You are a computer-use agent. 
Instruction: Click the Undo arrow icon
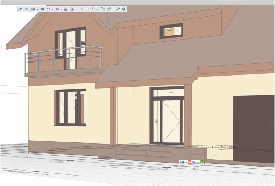tap(21, 9)
